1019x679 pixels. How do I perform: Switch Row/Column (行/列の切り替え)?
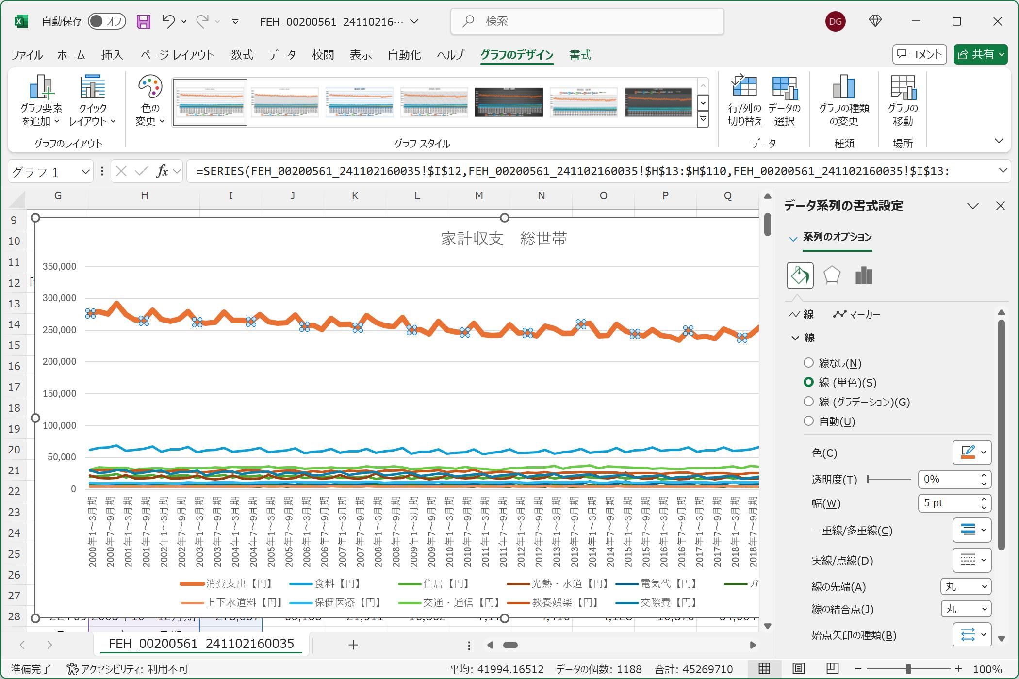[x=745, y=100]
